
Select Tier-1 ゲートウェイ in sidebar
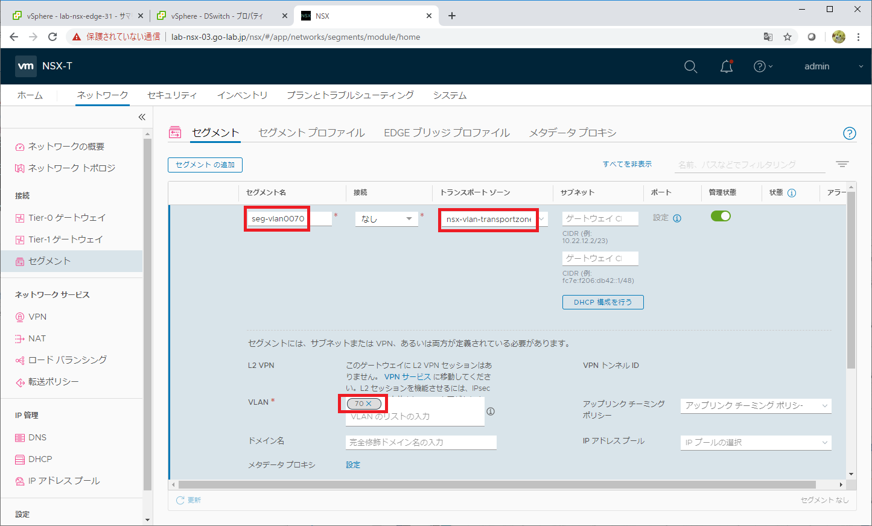pyautogui.click(x=66, y=239)
